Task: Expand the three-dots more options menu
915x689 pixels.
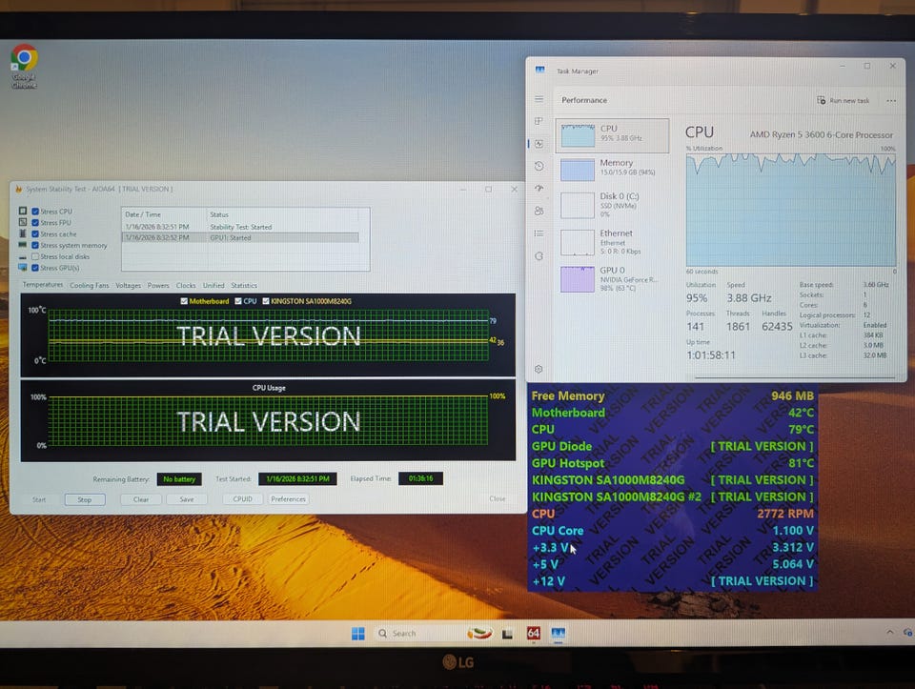Action: point(891,100)
